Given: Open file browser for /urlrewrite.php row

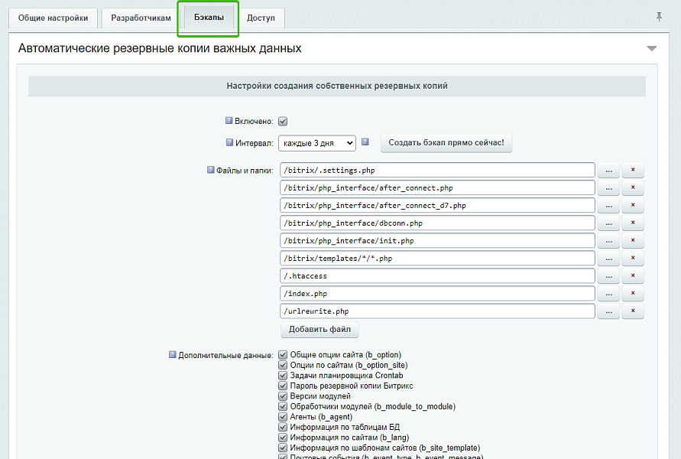Looking at the screenshot, I should coord(608,311).
